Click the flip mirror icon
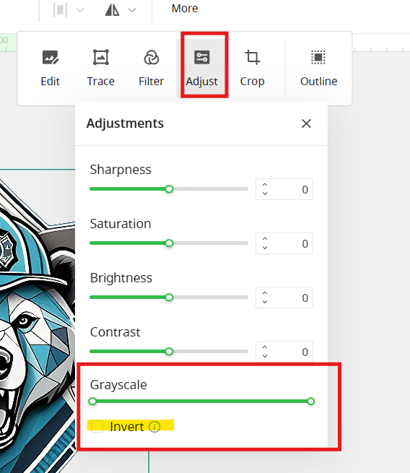Image resolution: width=410 pixels, height=473 pixels. pos(112,10)
